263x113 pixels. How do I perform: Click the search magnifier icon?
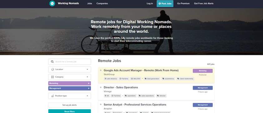pyautogui.click(x=52, y=61)
